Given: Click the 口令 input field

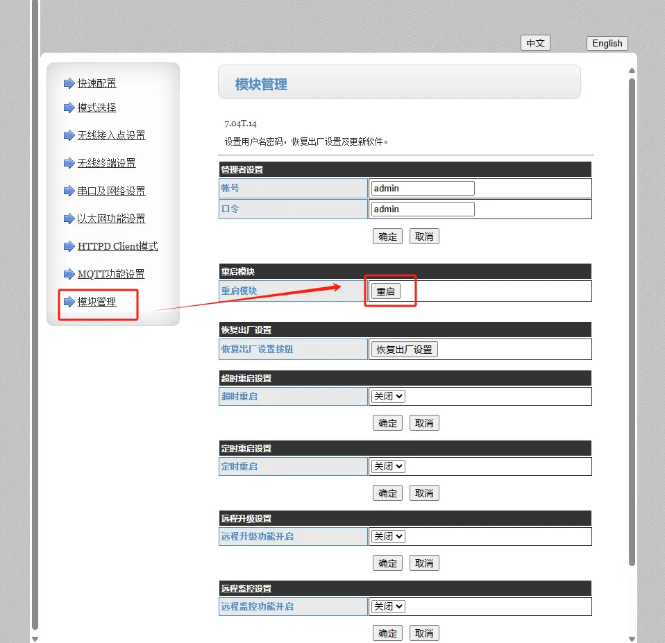Looking at the screenshot, I should [x=423, y=209].
